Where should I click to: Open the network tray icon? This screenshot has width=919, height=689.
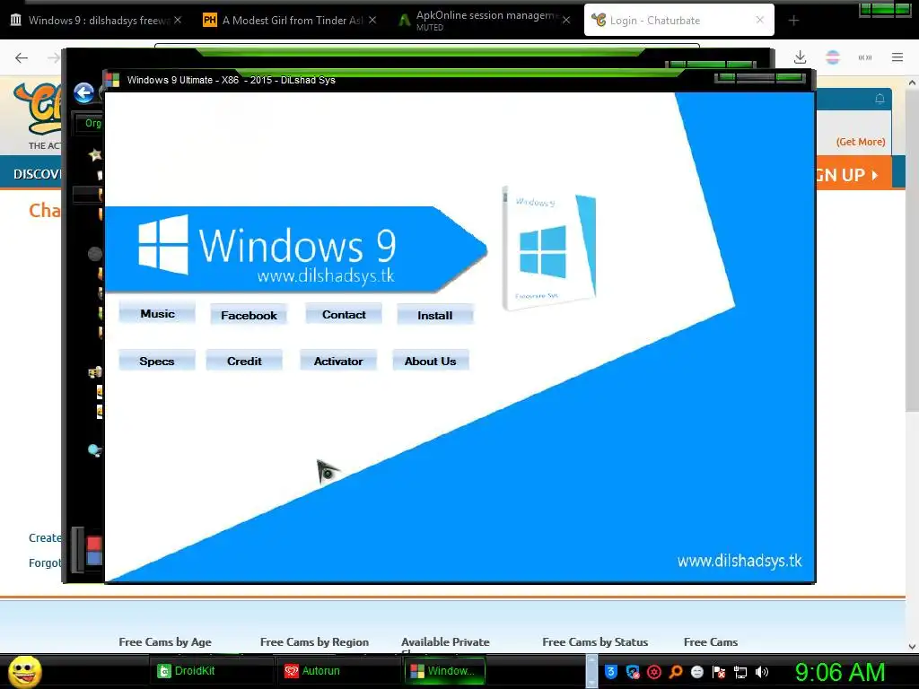tap(740, 672)
